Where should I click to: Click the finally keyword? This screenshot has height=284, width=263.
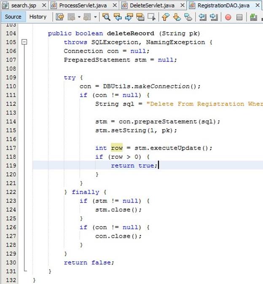86,192
